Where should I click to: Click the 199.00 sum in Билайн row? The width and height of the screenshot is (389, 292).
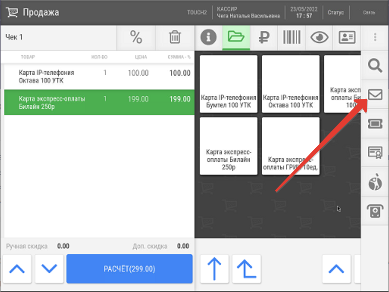(180, 99)
